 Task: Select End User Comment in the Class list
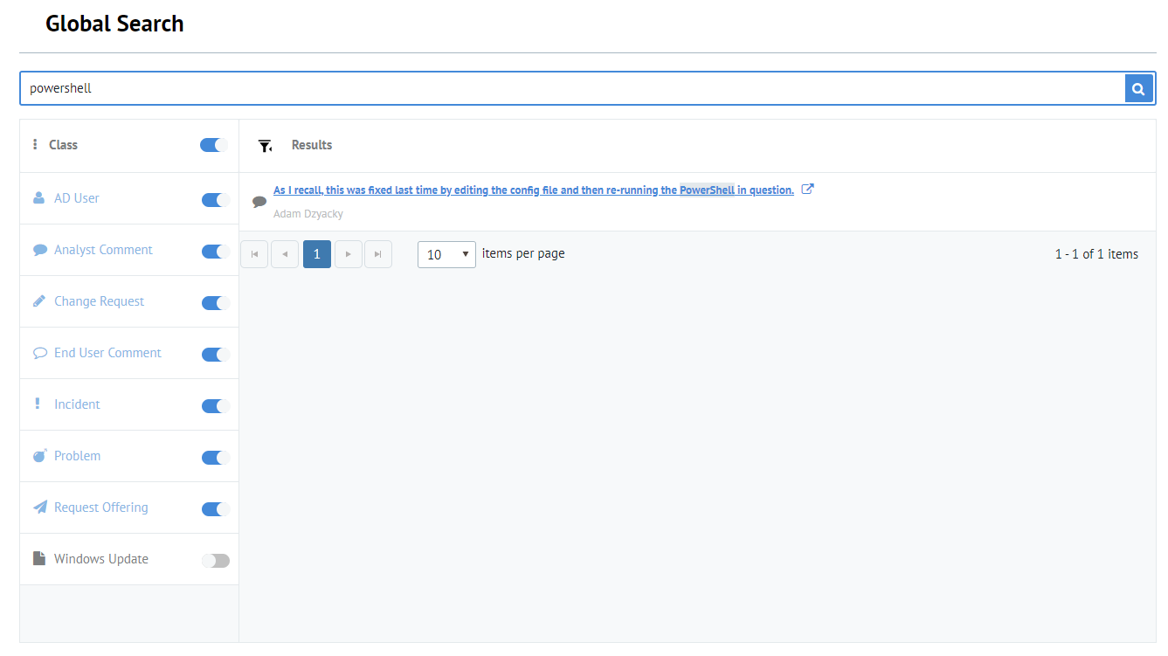pyautogui.click(x=107, y=352)
